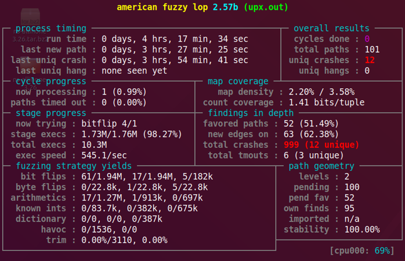This screenshot has height=261, width=405.
Task: Click the green (upx.out) target name
Action: point(266,8)
